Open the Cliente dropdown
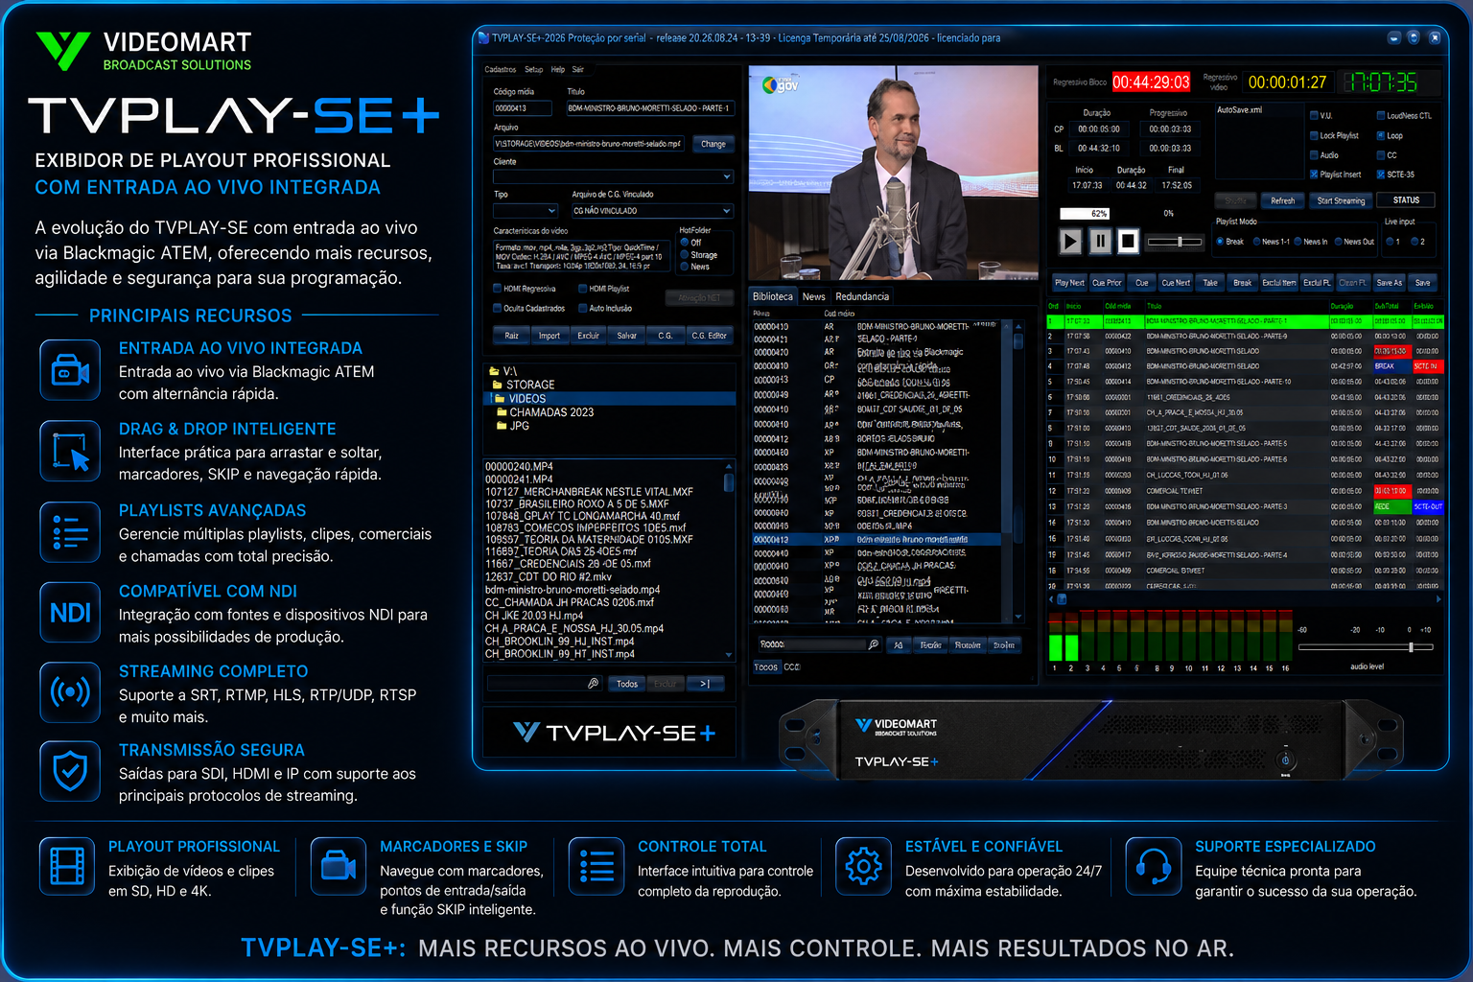 pyautogui.click(x=614, y=176)
